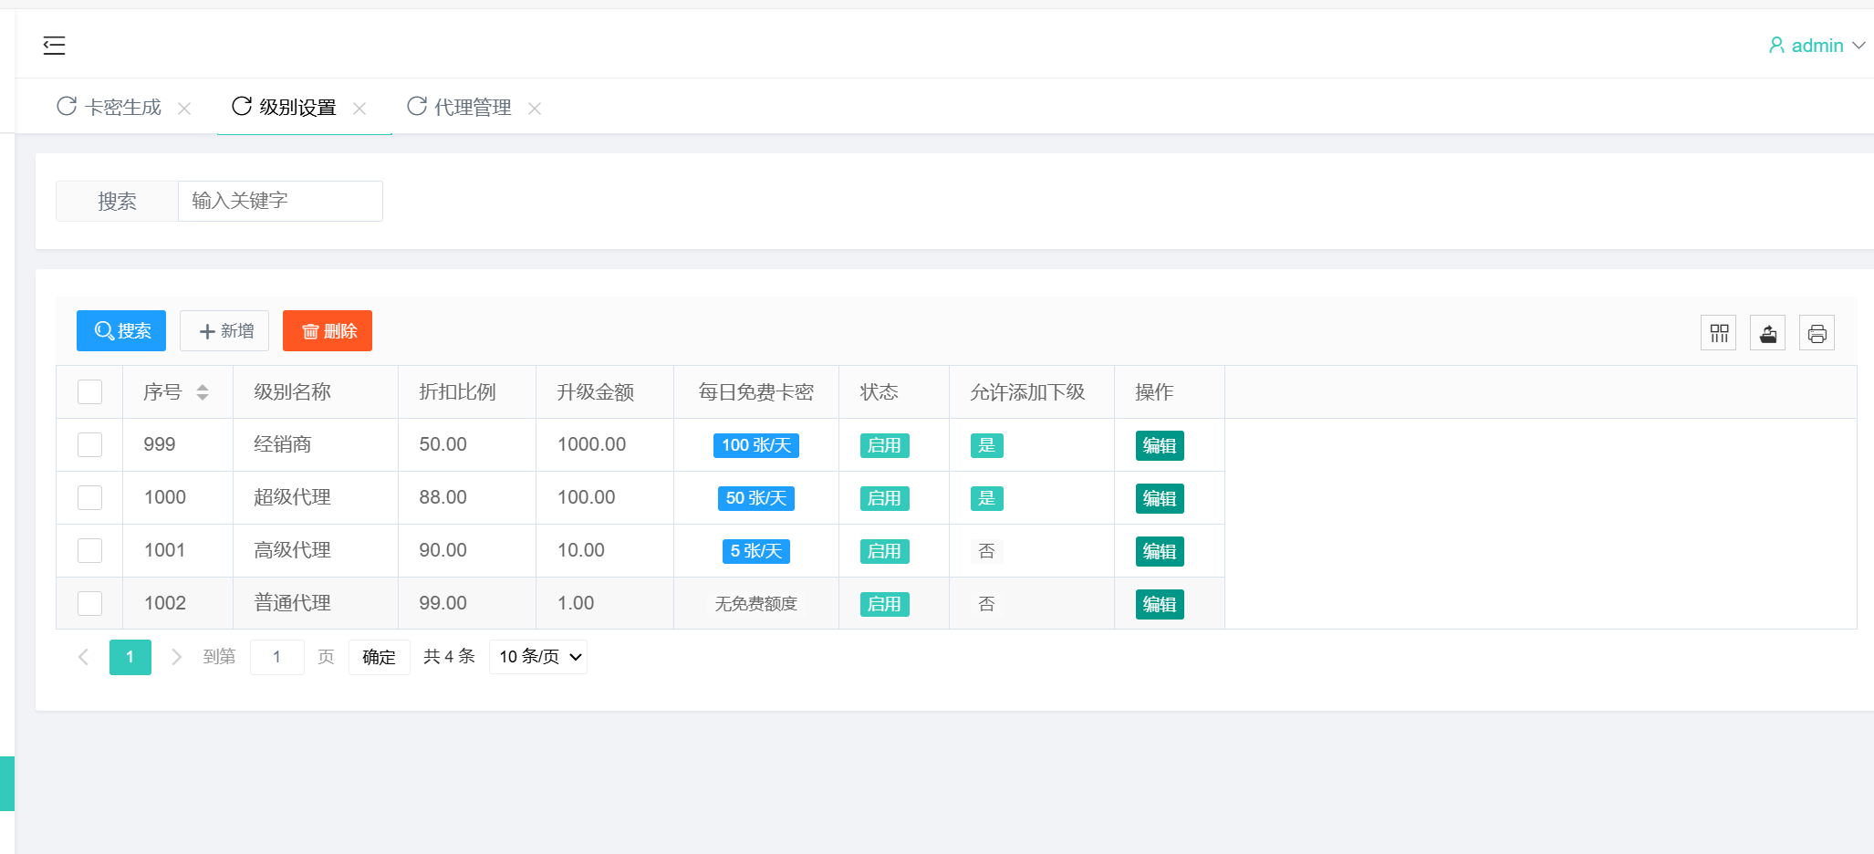
Task: Check the row 1001 高级代理 checkbox
Action: click(89, 551)
